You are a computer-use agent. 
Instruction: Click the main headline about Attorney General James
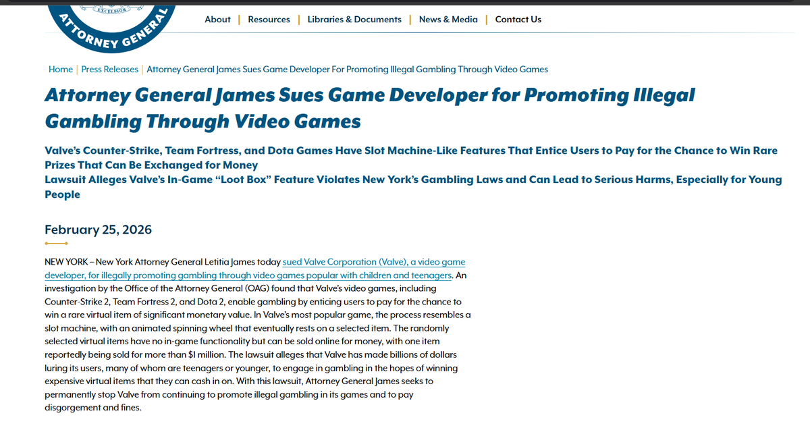[x=370, y=108]
